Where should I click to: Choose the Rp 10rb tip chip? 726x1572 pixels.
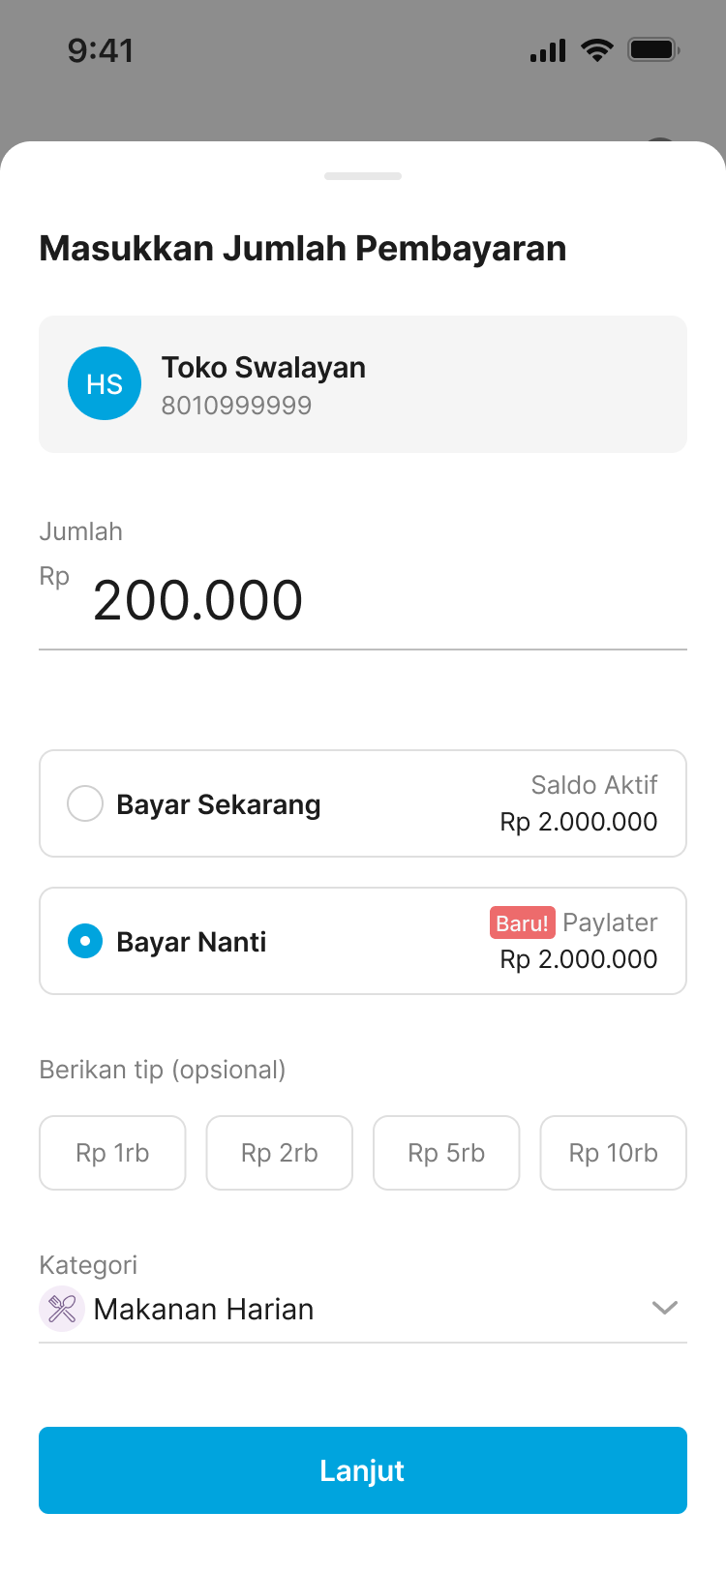(614, 1153)
